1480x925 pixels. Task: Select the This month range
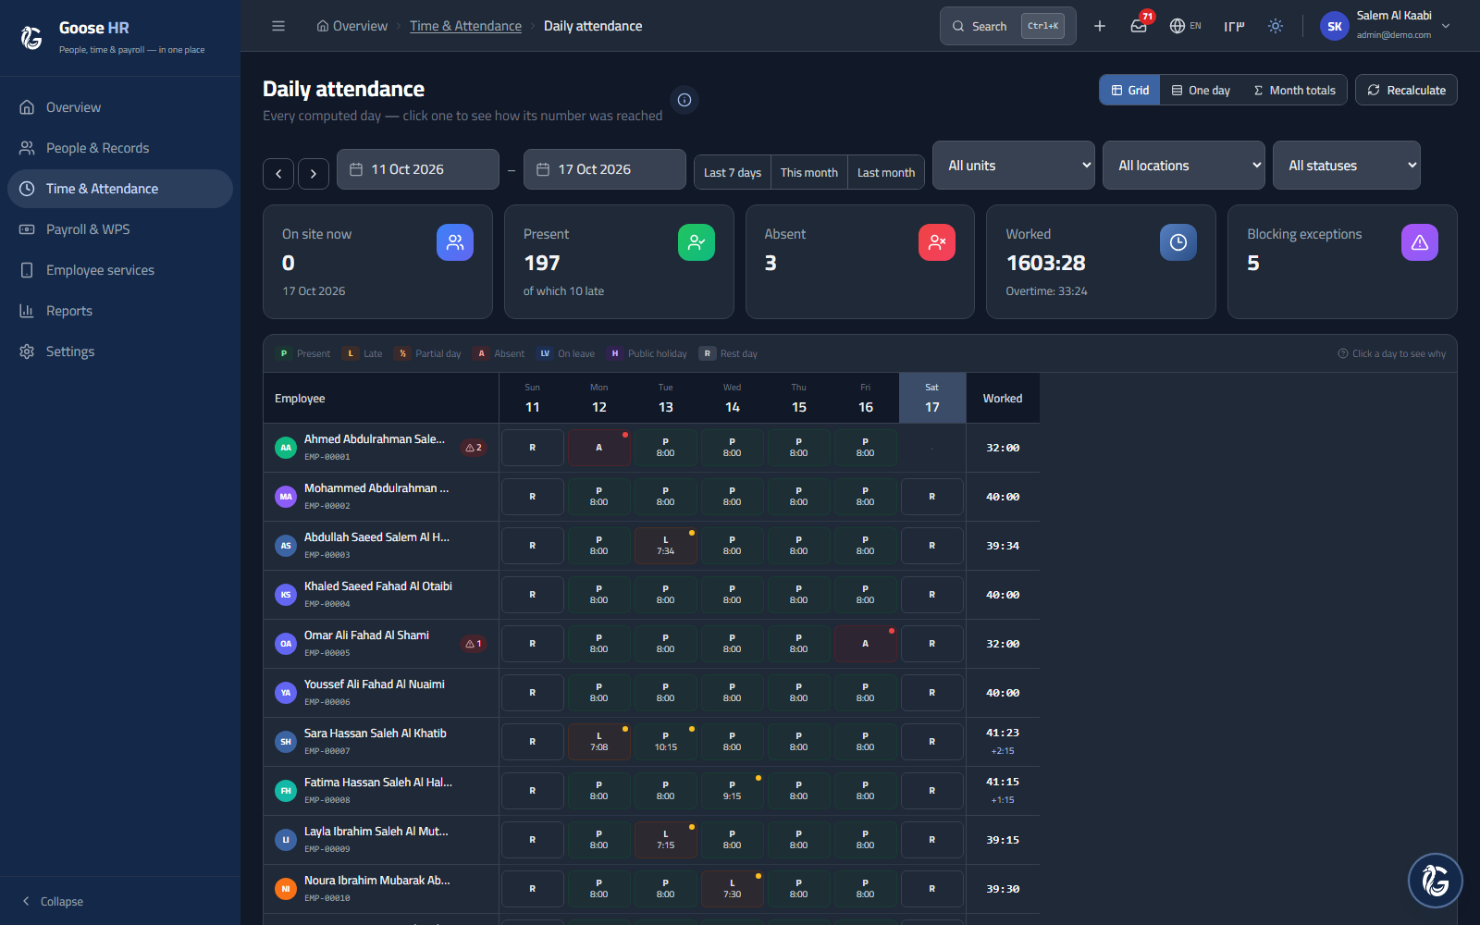coord(809,172)
